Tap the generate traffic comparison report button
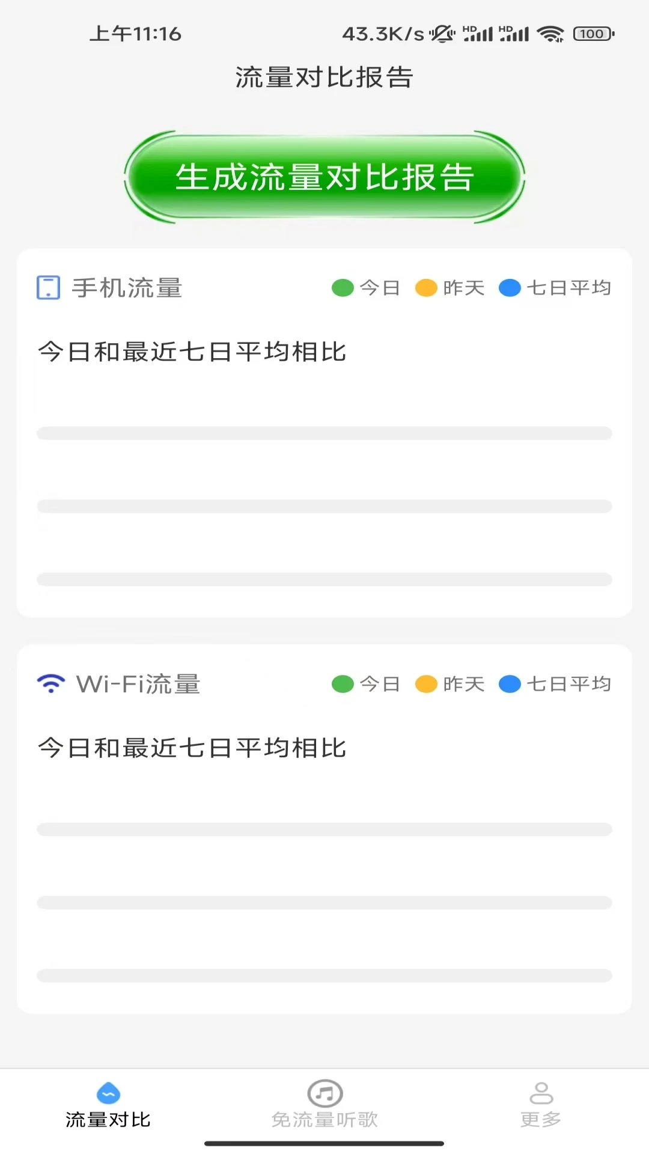The image size is (649, 1154). tap(324, 177)
